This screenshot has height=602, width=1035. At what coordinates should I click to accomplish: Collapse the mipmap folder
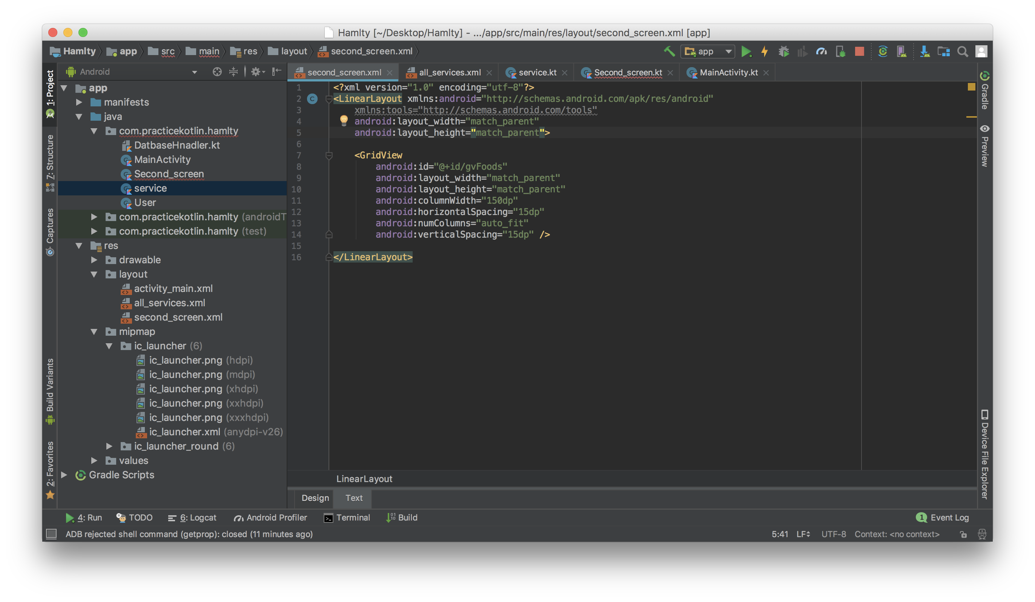[94, 332]
